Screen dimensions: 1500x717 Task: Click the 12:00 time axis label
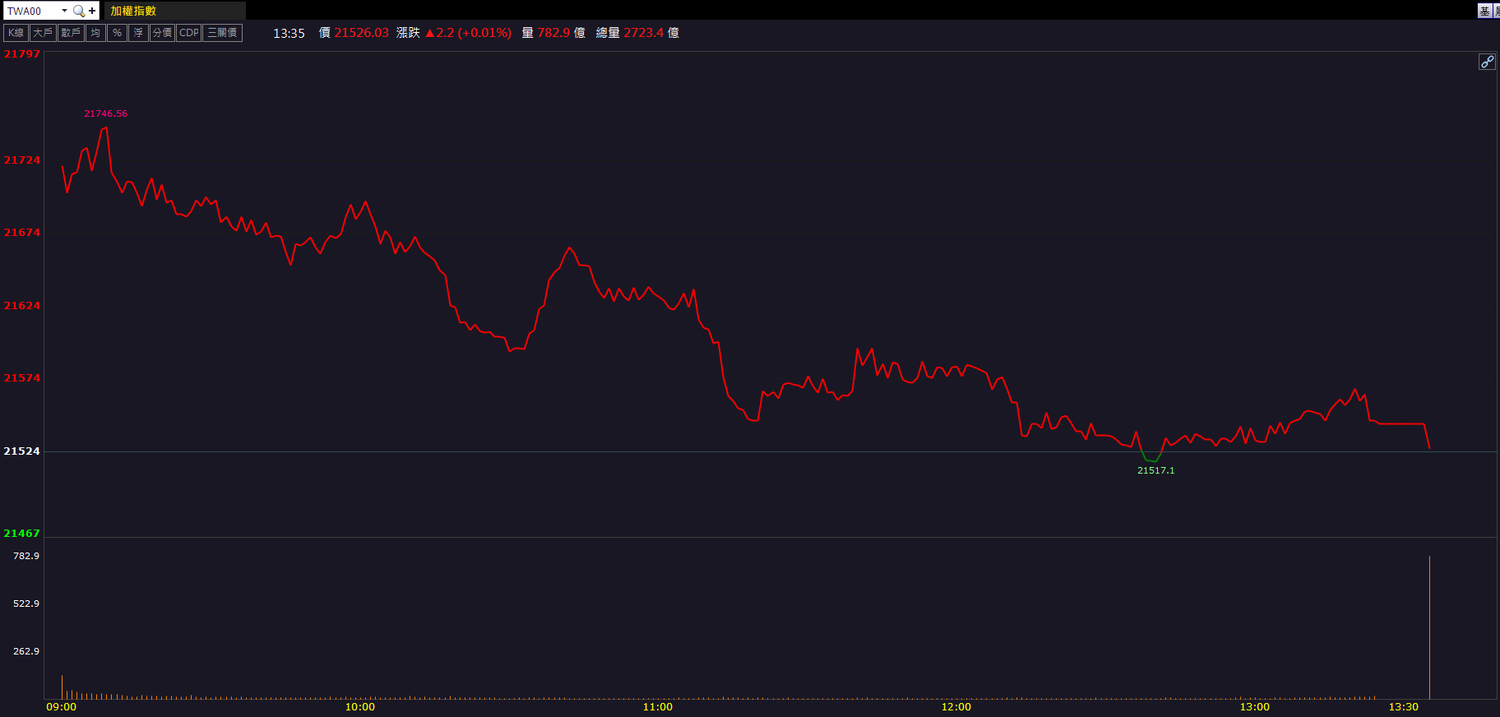pos(956,707)
